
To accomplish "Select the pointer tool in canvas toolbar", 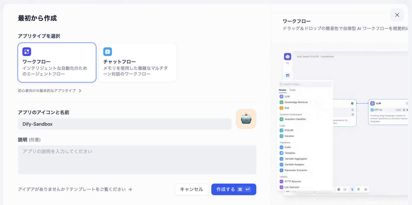I will 352,190.
